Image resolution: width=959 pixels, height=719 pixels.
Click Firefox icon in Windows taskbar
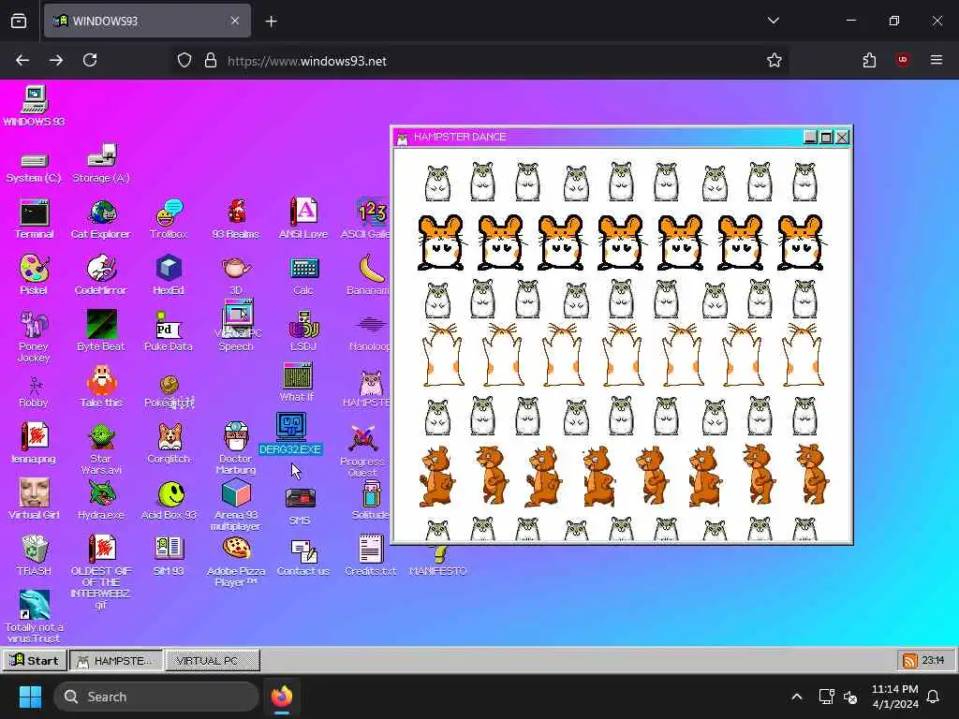(x=282, y=697)
